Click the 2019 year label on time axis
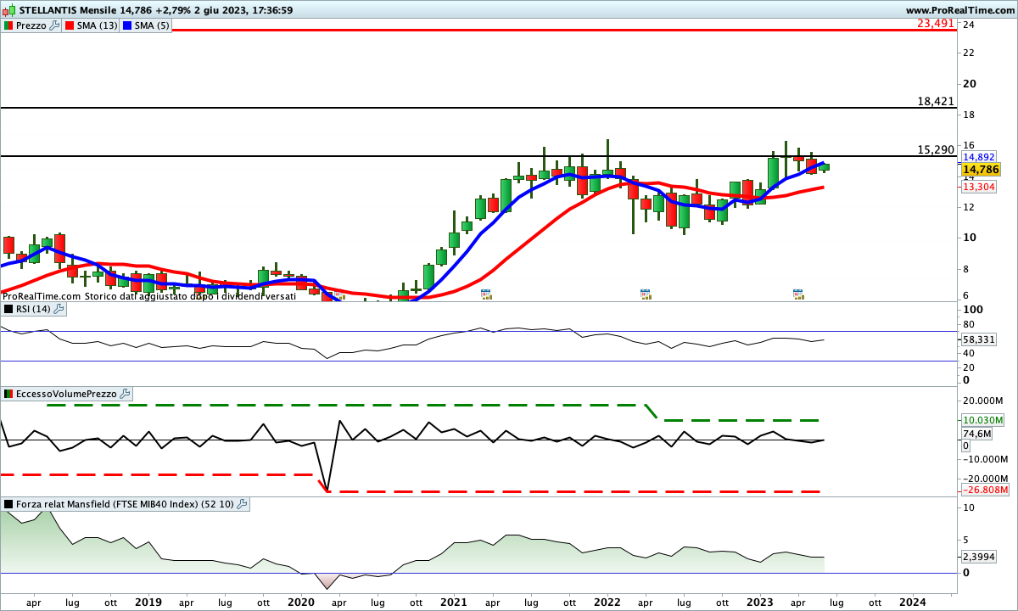1018x611 pixels. point(148,602)
